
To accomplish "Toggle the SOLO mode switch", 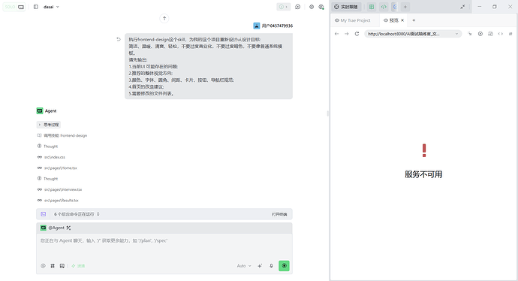I will 14,7.
